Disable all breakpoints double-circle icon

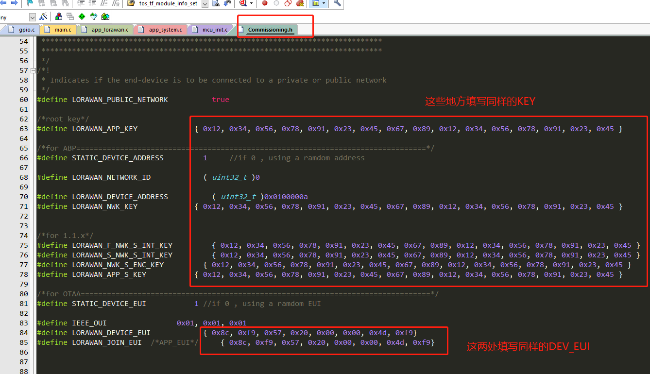coord(288,3)
